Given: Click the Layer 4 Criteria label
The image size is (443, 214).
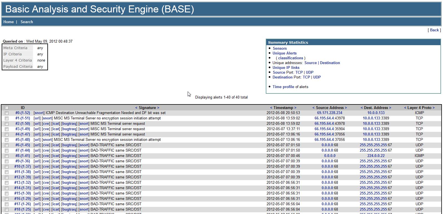Looking at the screenshot, I should 17,60.
